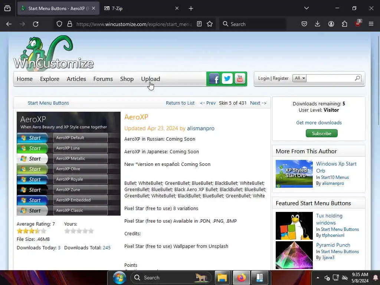The height and width of the screenshot is (285, 380).
Task: Click the Firefox taskbar icon
Action: tap(241, 278)
